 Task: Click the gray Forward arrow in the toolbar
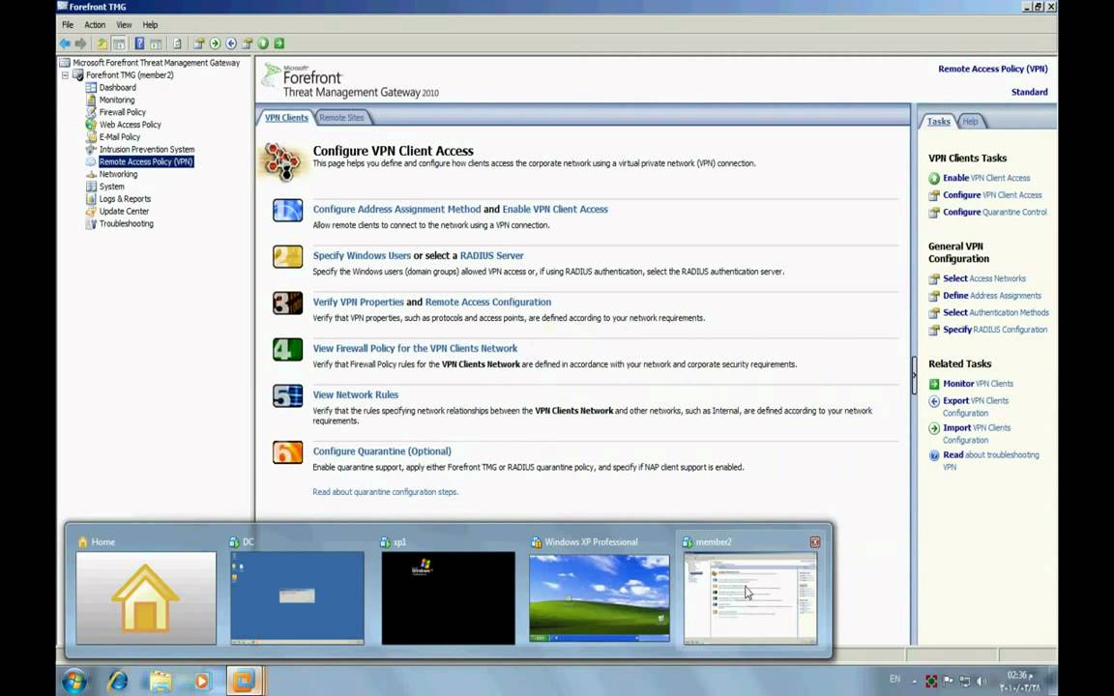81,43
